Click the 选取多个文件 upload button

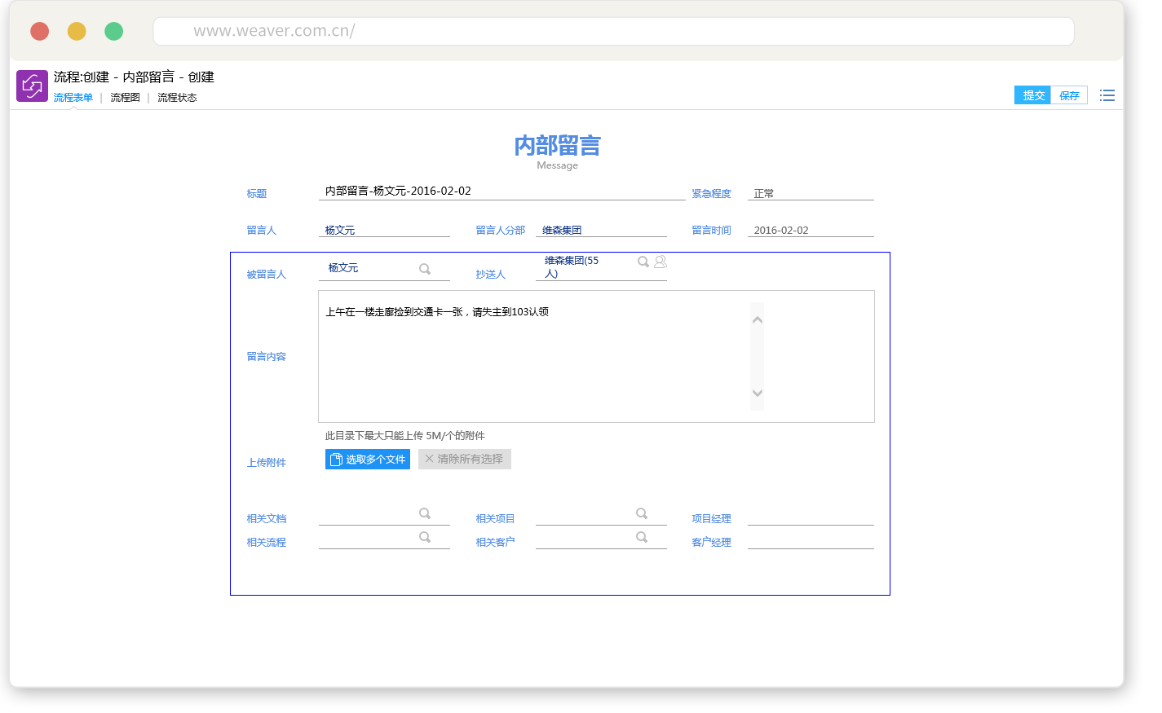coord(368,460)
